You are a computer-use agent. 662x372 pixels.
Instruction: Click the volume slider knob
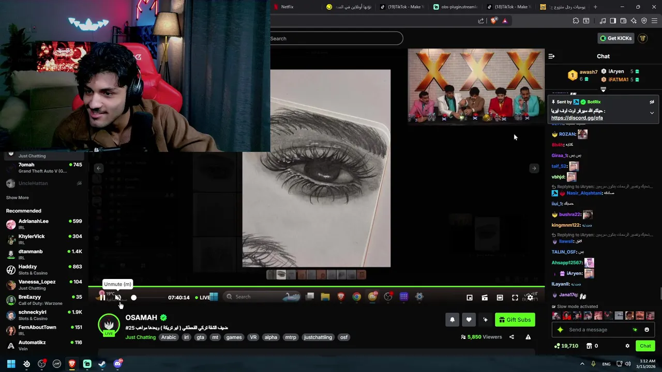(133, 298)
